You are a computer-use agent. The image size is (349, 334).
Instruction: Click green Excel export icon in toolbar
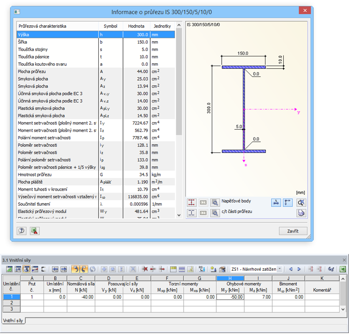(343, 269)
